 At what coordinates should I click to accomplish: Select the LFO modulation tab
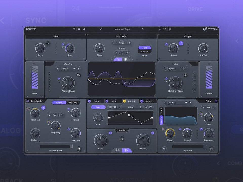tap(113, 101)
